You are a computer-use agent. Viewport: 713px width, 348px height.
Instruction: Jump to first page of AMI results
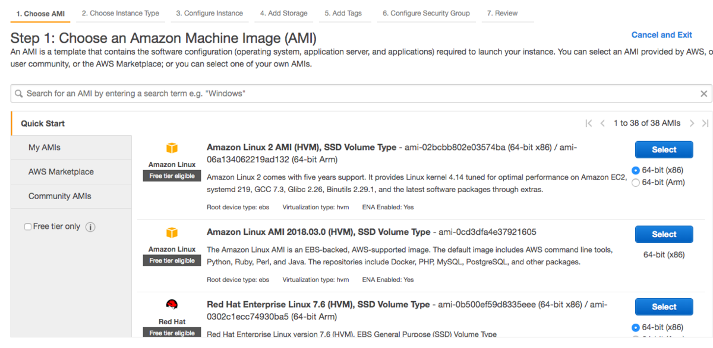[588, 123]
